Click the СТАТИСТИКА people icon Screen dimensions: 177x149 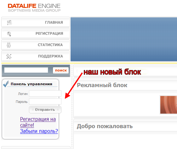[9, 45]
